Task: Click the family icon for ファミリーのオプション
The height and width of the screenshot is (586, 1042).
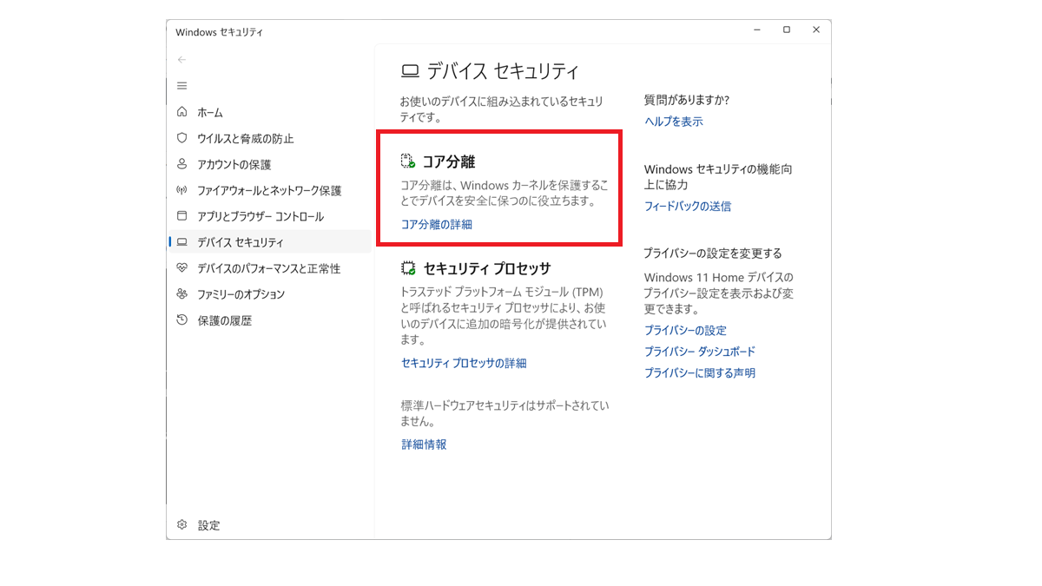Action: click(x=181, y=294)
